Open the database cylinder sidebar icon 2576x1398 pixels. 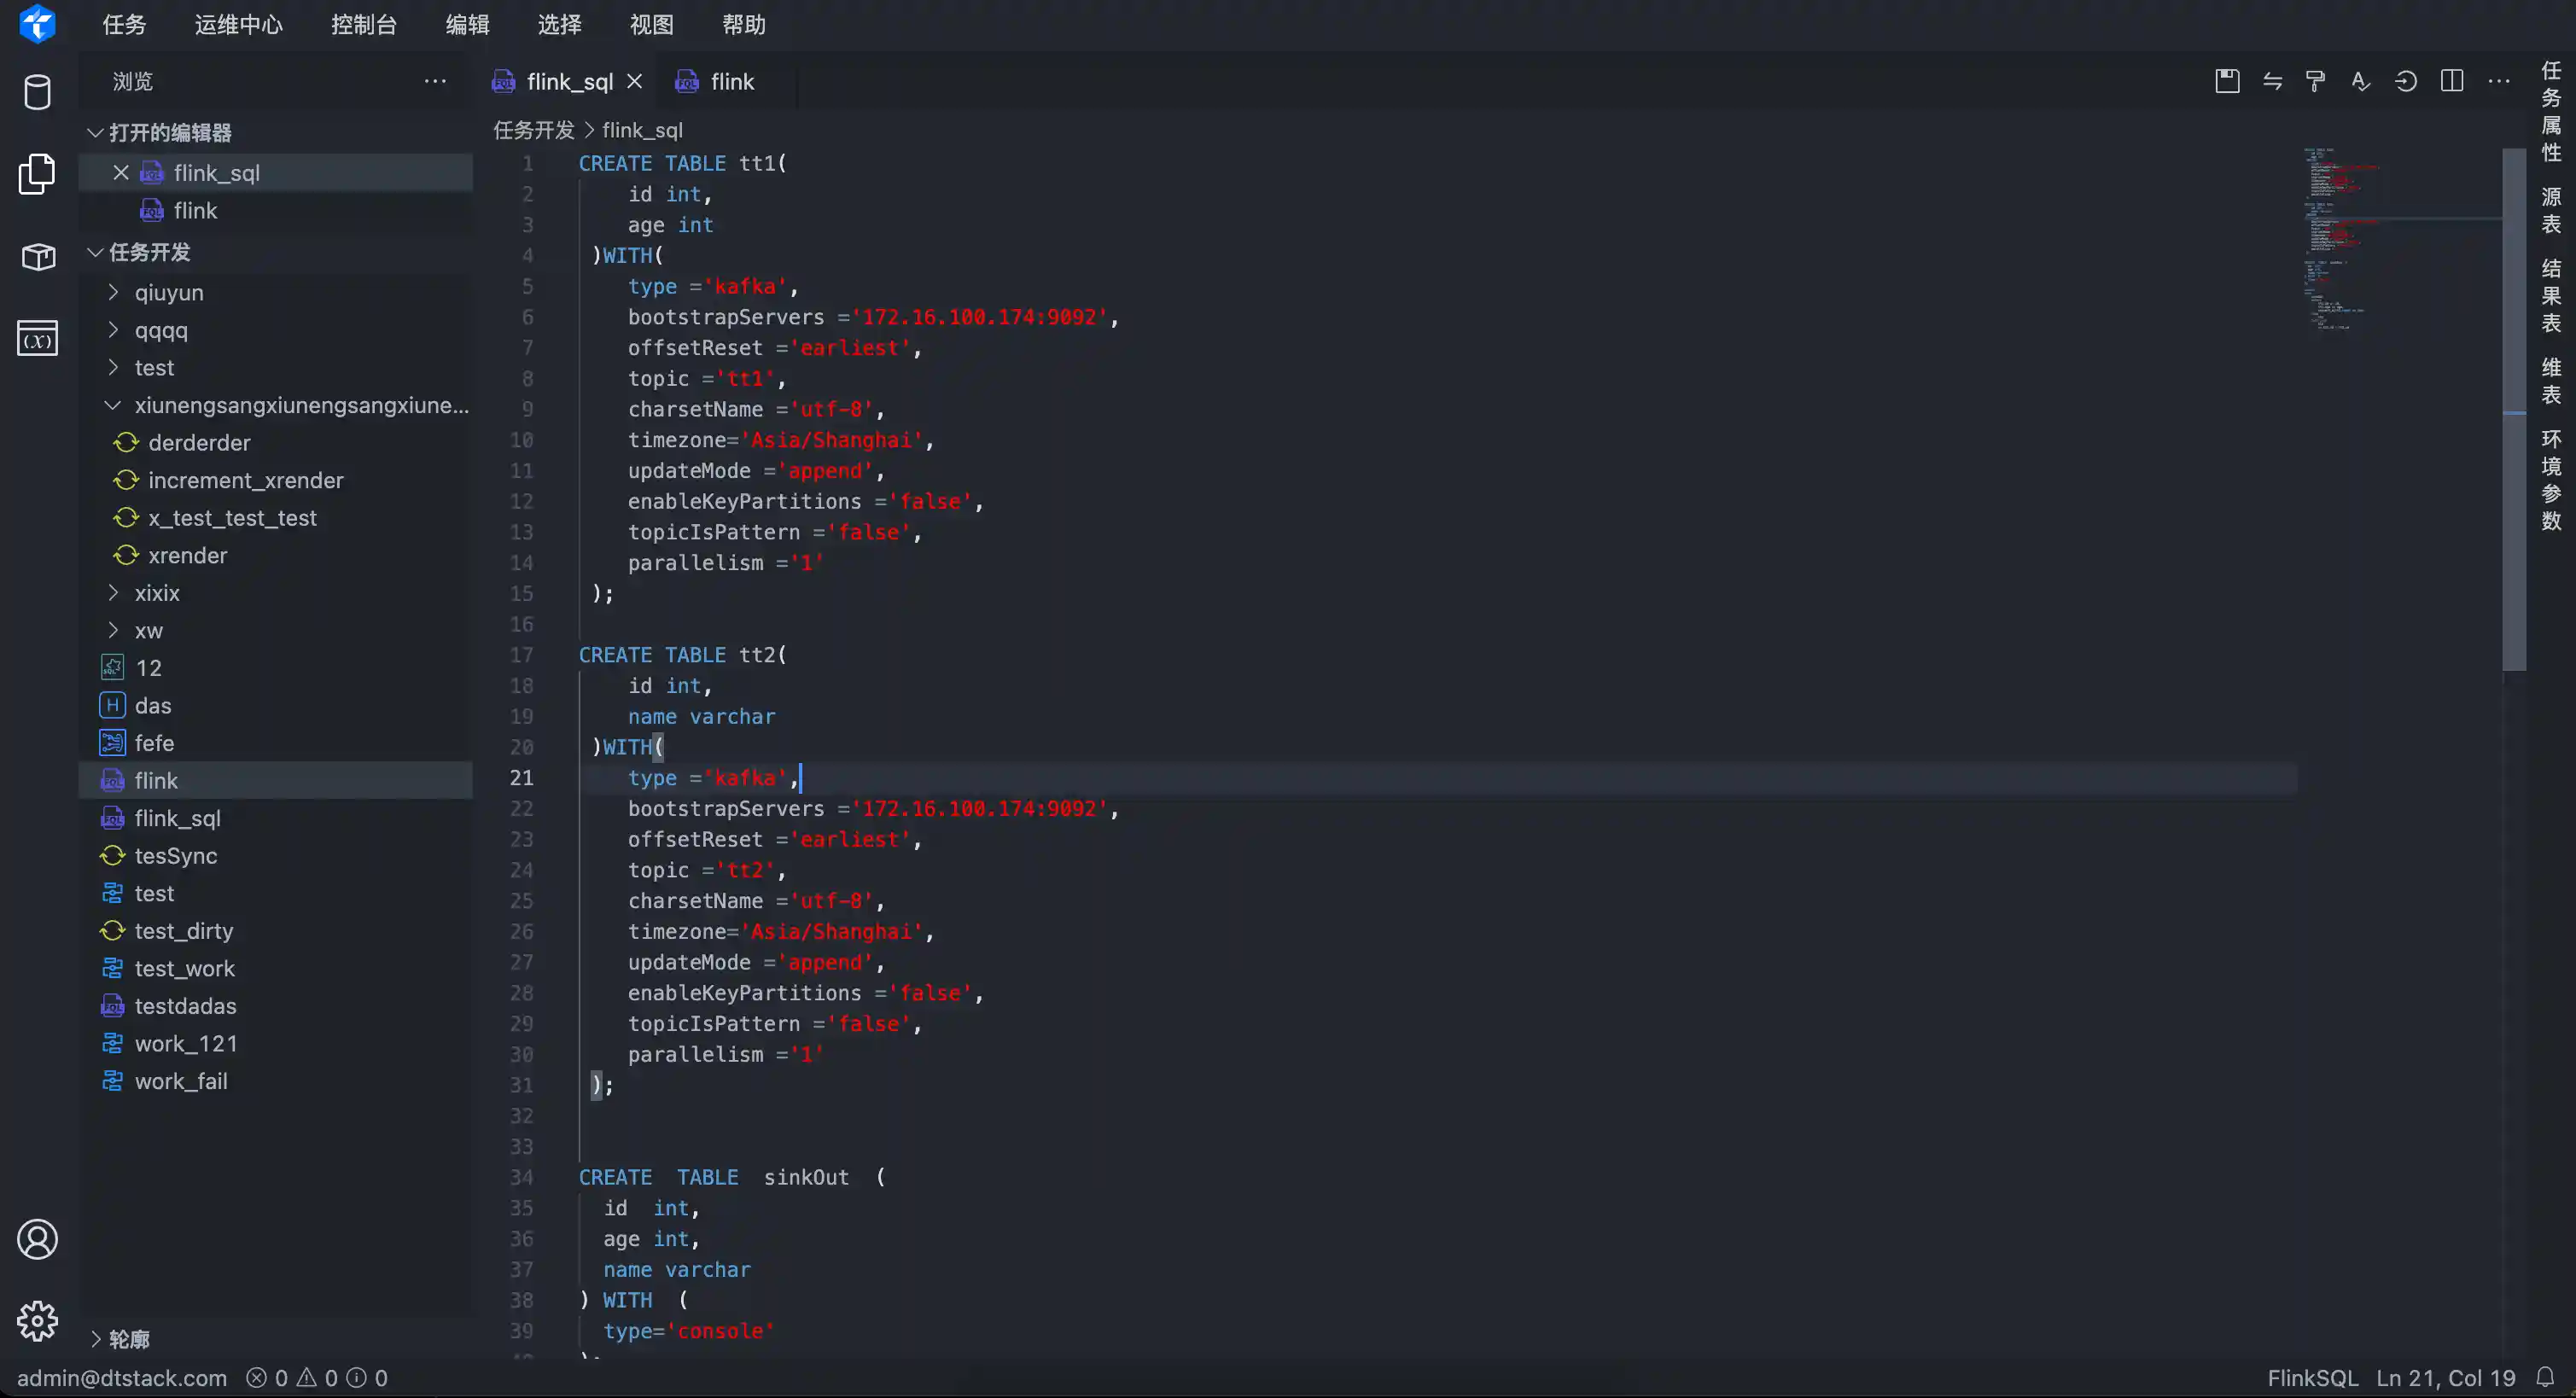38,92
